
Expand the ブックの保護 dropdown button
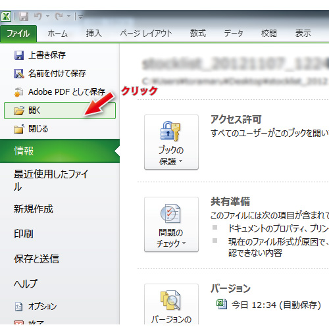171,142
